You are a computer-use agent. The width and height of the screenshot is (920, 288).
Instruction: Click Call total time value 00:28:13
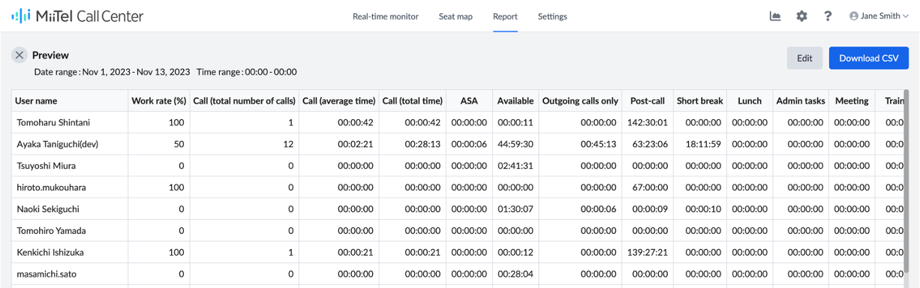pyautogui.click(x=423, y=144)
